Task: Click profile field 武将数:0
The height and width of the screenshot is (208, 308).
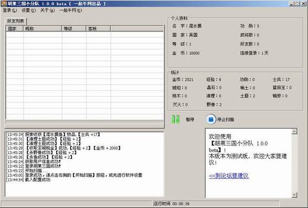Action: tap(250, 35)
